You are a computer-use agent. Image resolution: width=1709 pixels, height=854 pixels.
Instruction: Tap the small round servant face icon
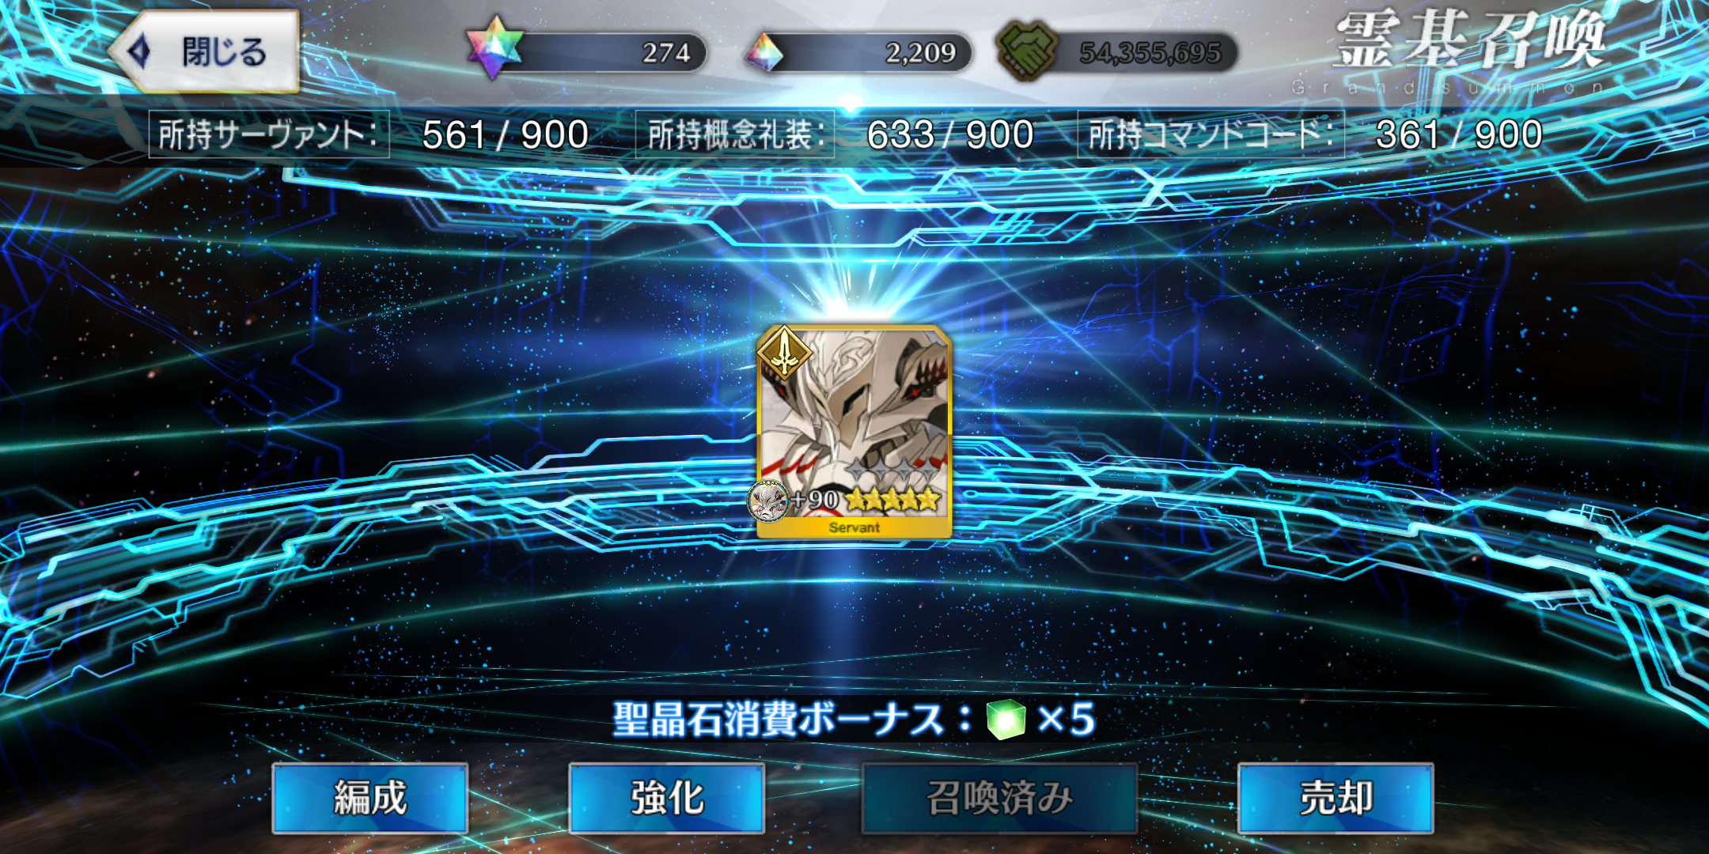(768, 501)
